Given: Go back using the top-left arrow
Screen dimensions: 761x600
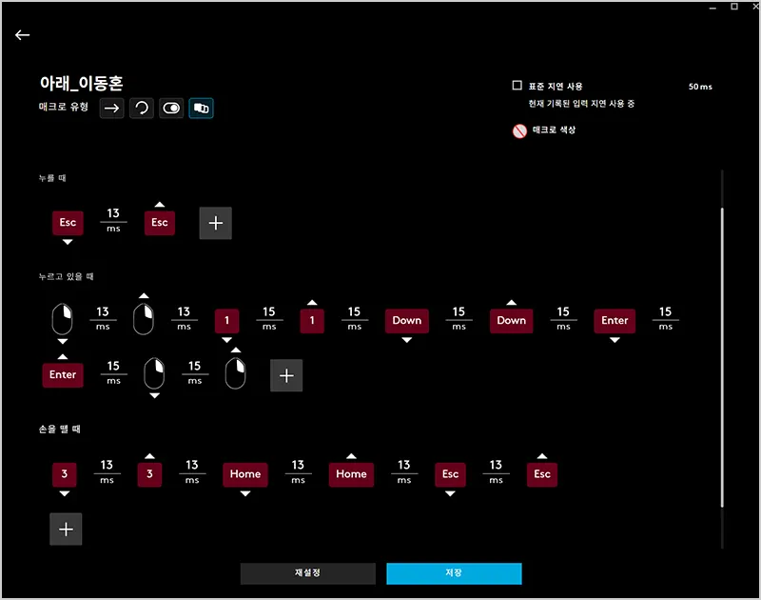Looking at the screenshot, I should click(x=22, y=35).
